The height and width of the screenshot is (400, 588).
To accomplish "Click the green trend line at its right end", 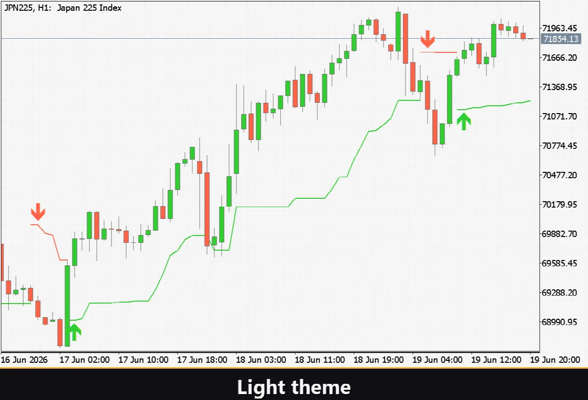I will (x=529, y=101).
